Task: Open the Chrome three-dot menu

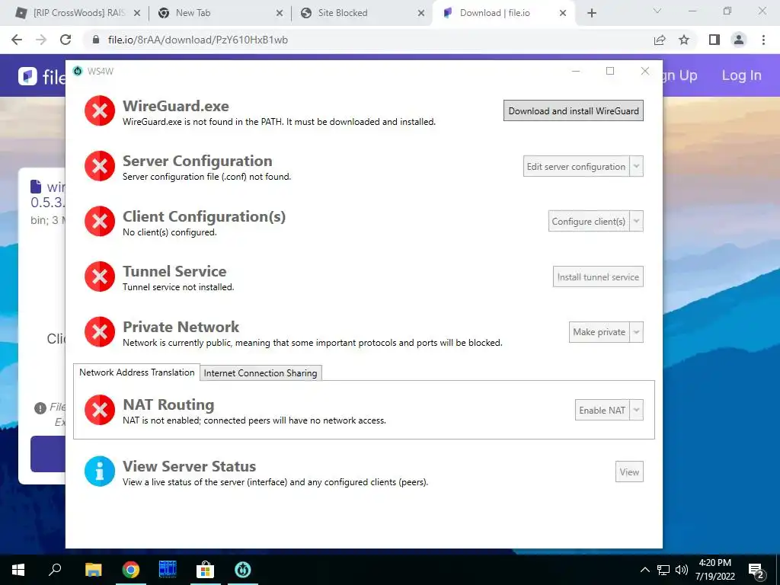Action: [763, 40]
